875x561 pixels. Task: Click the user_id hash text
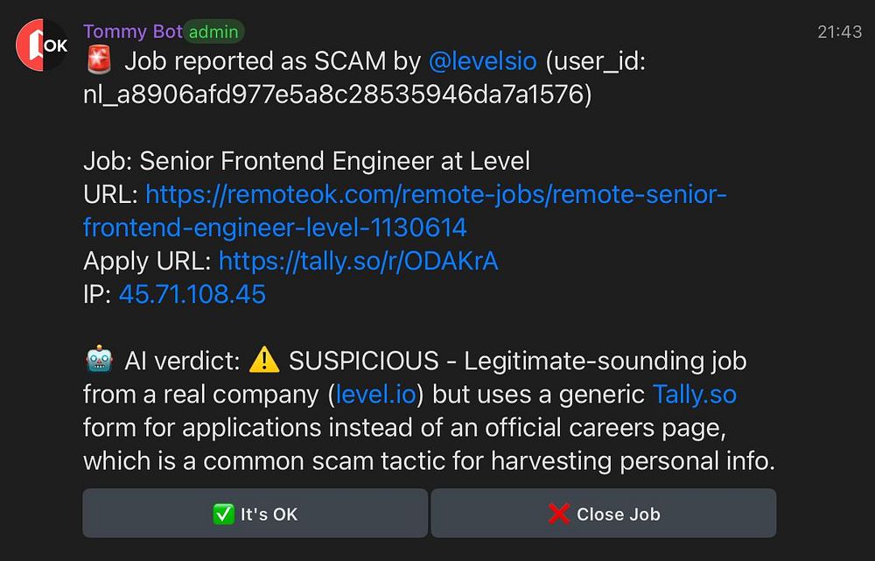point(337,95)
